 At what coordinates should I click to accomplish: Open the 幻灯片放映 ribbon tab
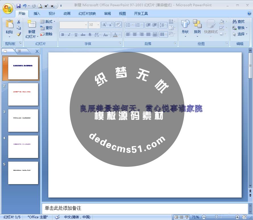pyautogui.click(x=86, y=13)
